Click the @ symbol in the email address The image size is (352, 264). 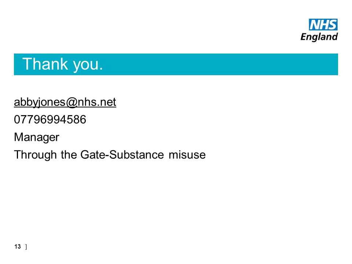(x=71, y=102)
